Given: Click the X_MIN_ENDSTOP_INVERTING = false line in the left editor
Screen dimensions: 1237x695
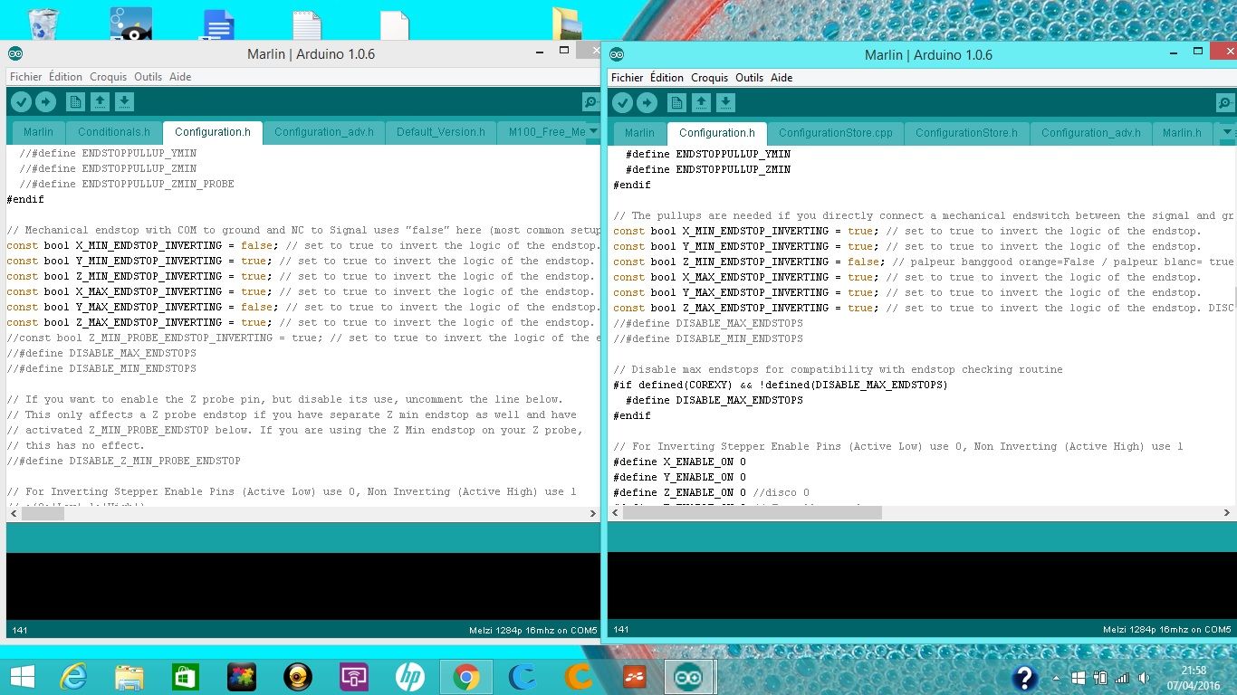Looking at the screenshot, I should click(x=303, y=245).
